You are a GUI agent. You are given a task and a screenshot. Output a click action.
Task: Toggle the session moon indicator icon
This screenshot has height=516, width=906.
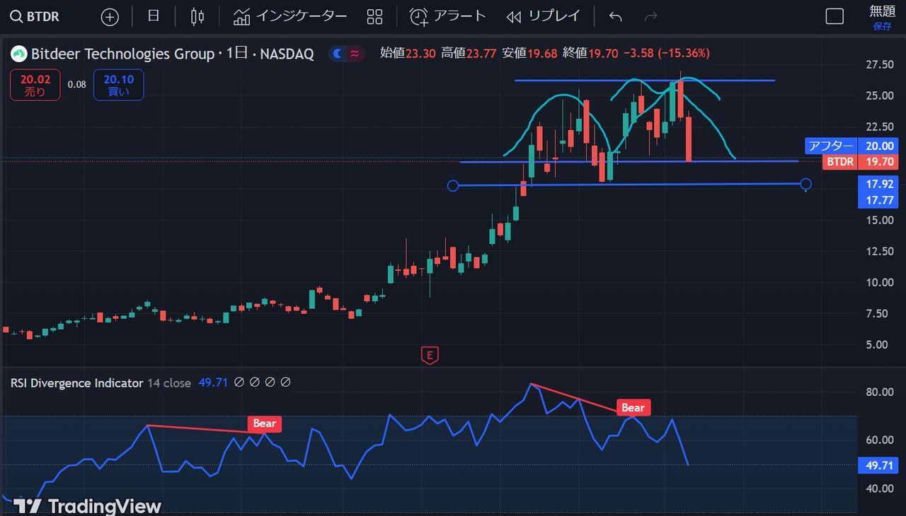click(x=338, y=53)
